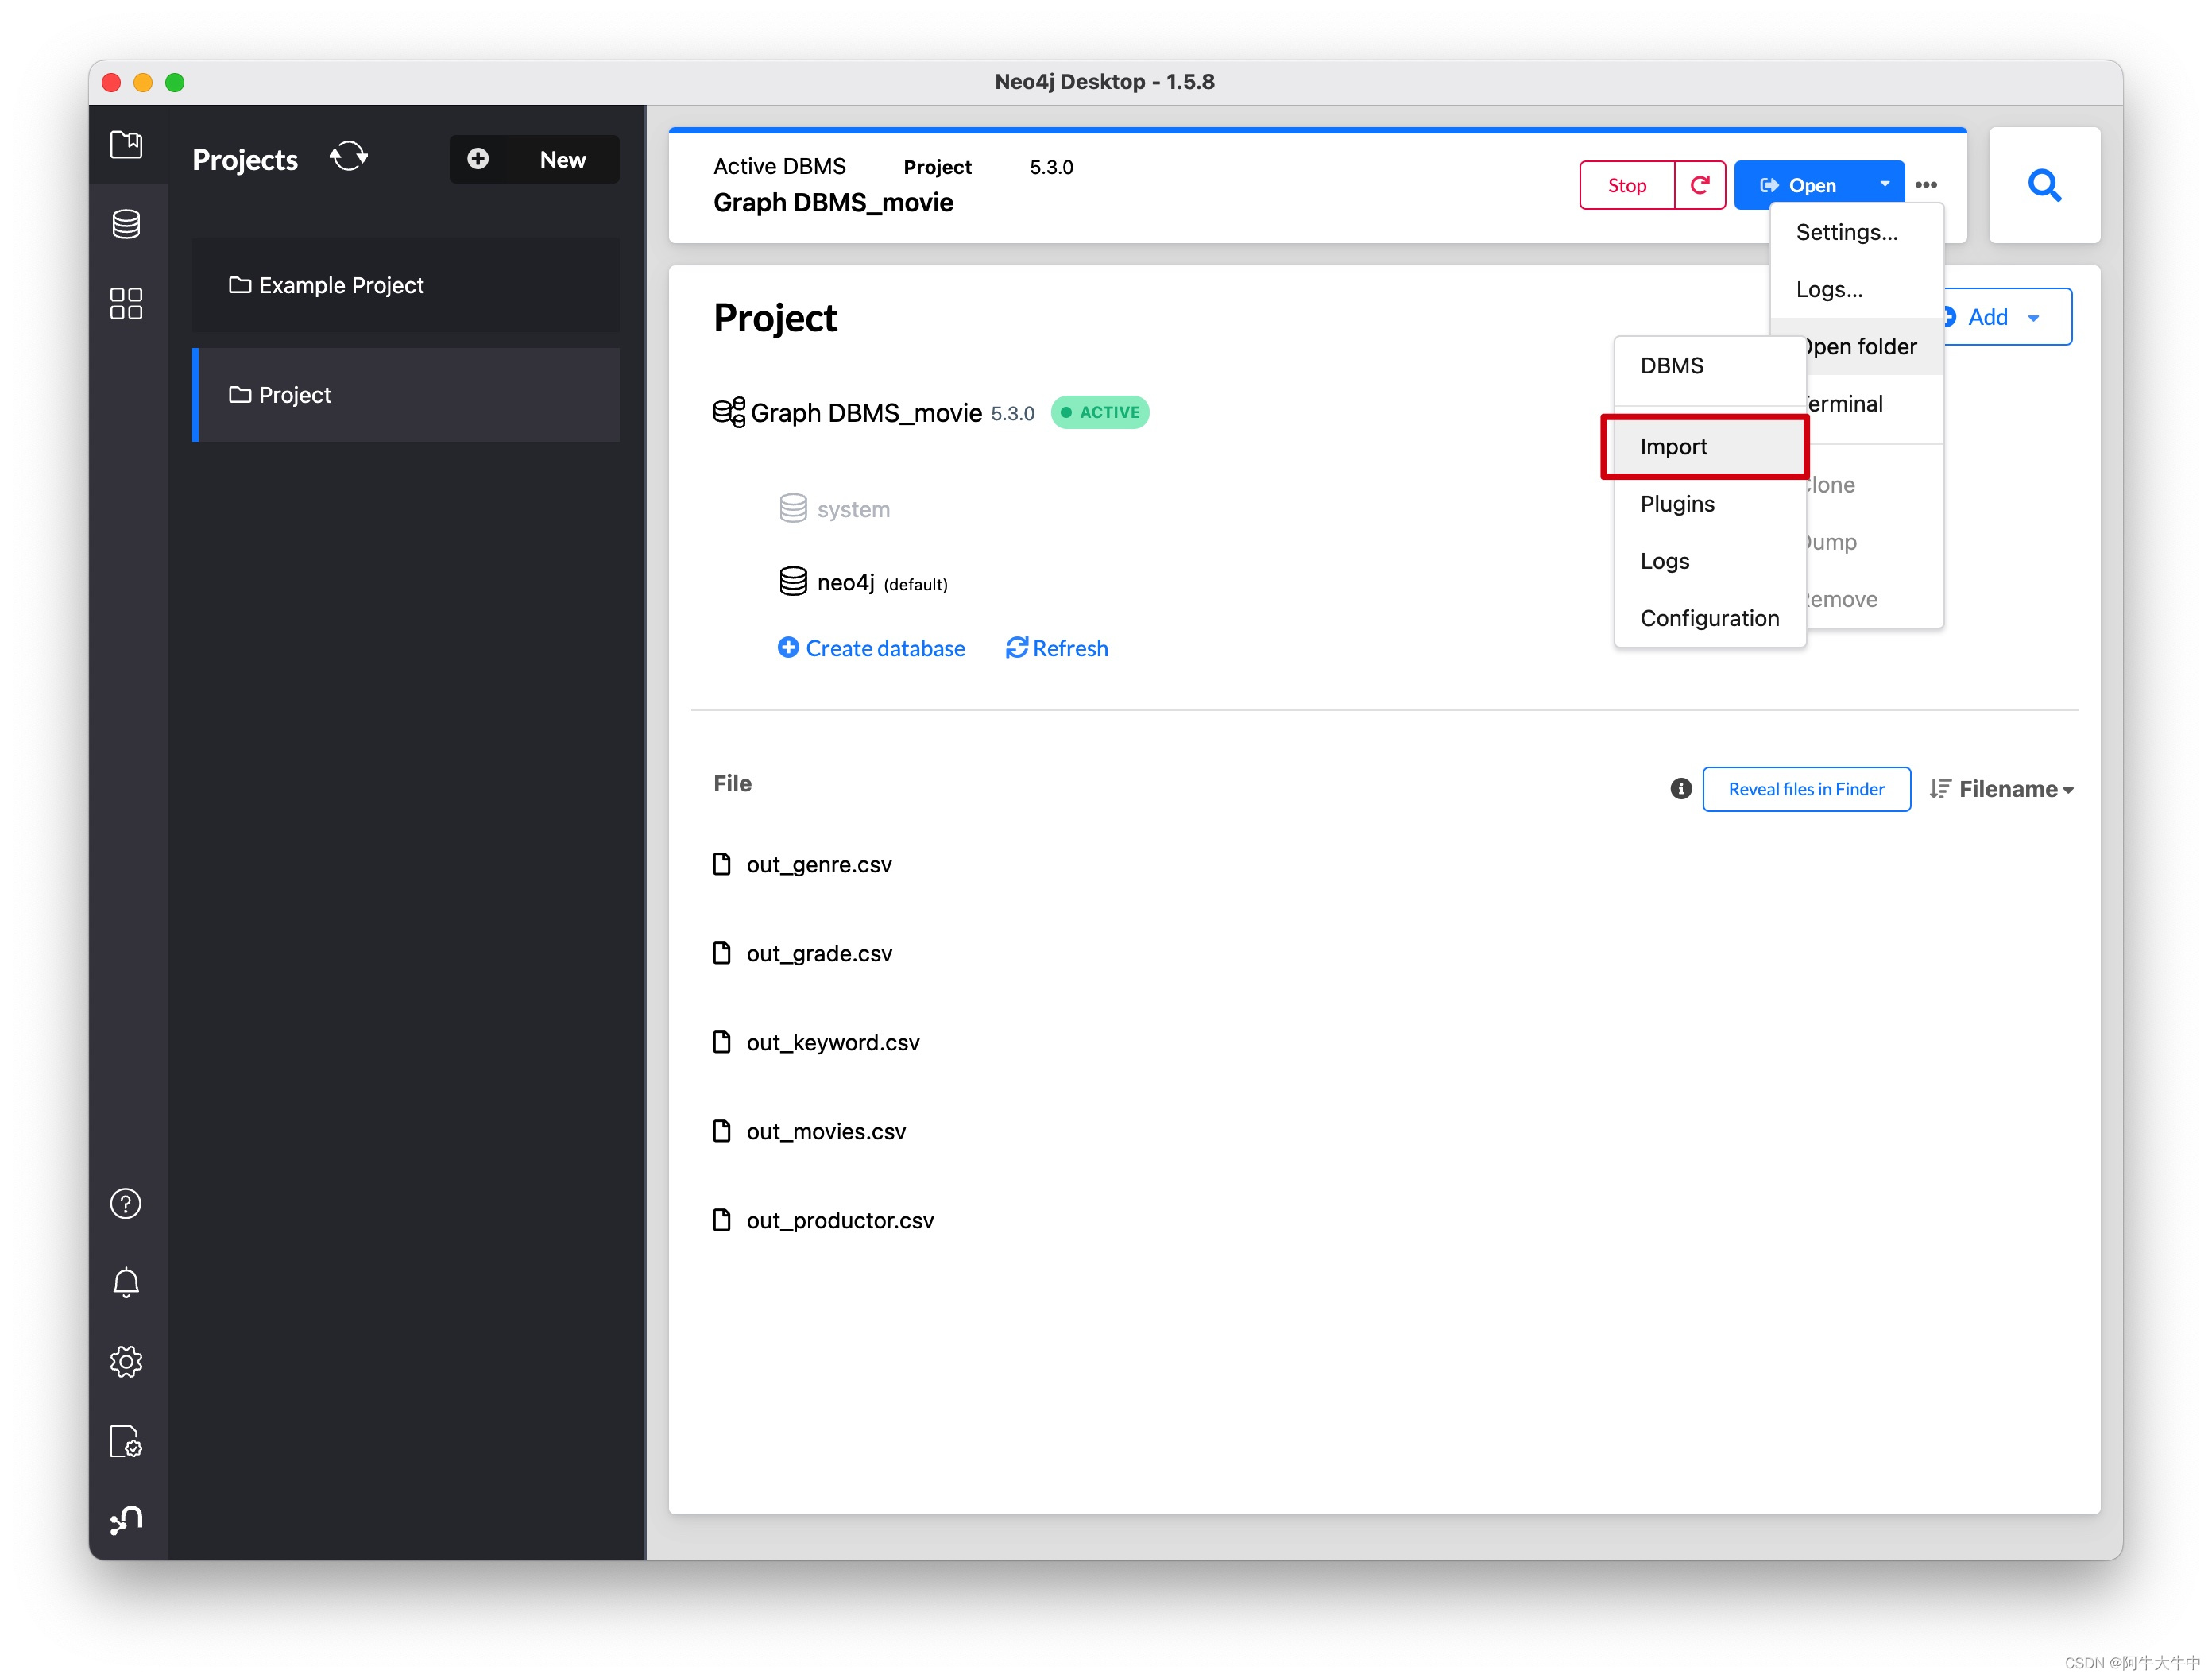Click the projects sync arrows icon

click(x=349, y=157)
